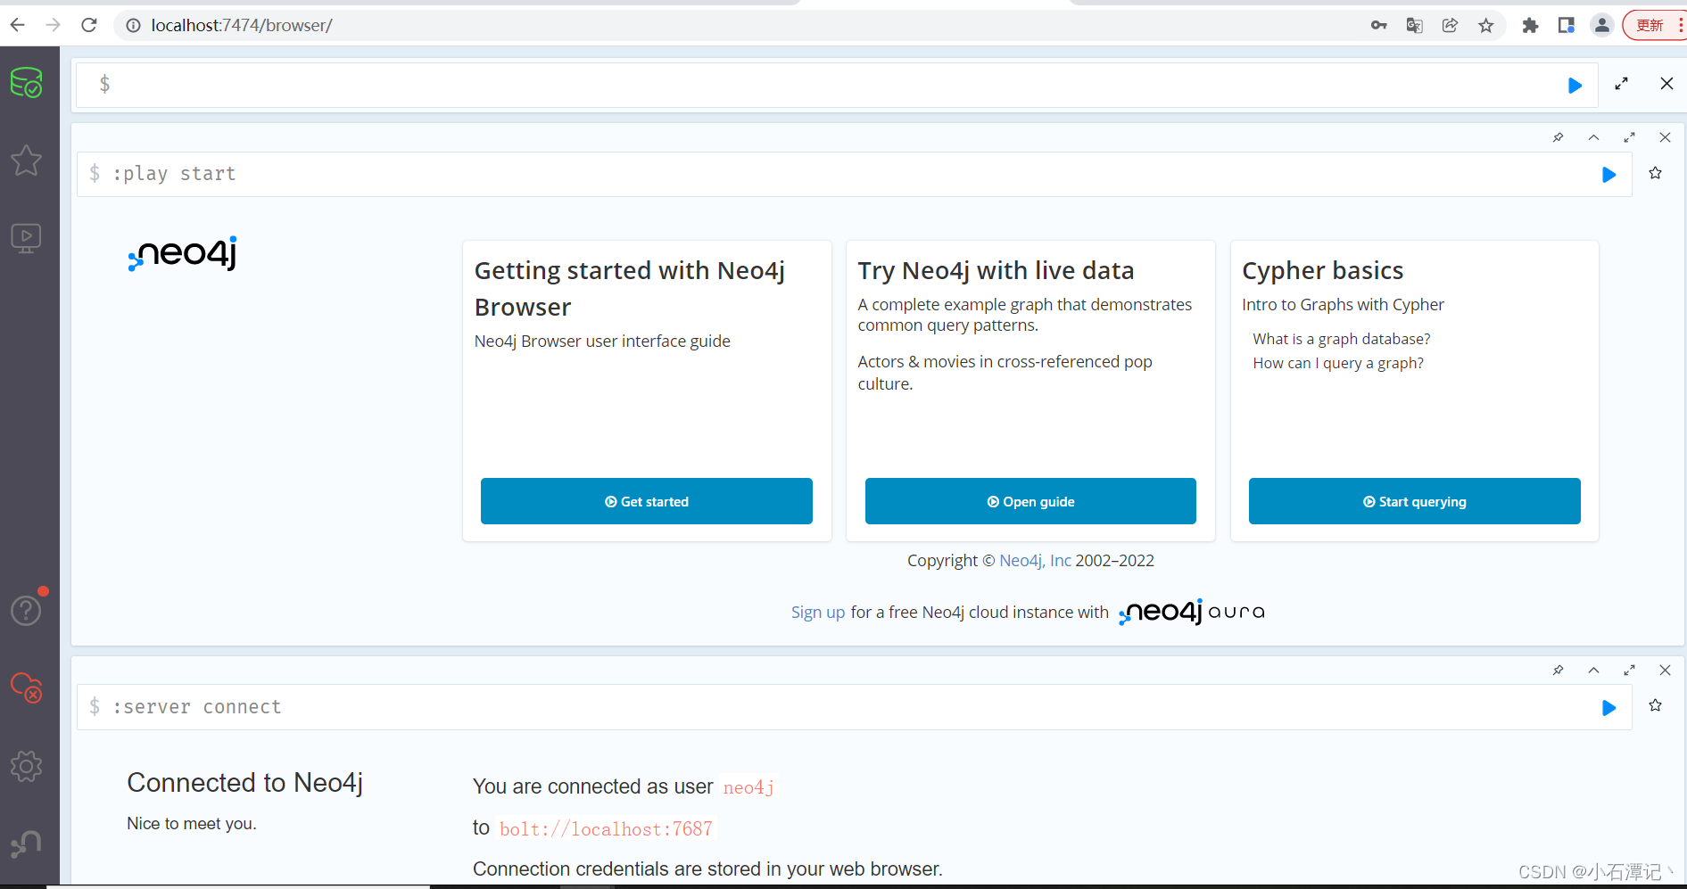Viewport: 1687px width, 889px height.
Task: Click the red 更新 update button
Action: (1652, 25)
